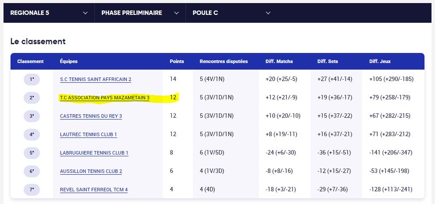This screenshot has width=435, height=204.
Task: Click the 7th place rank badge
Action: [32, 190]
